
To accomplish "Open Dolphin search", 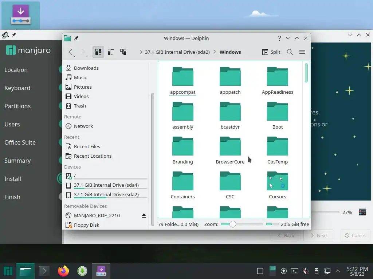I will pos(290,52).
